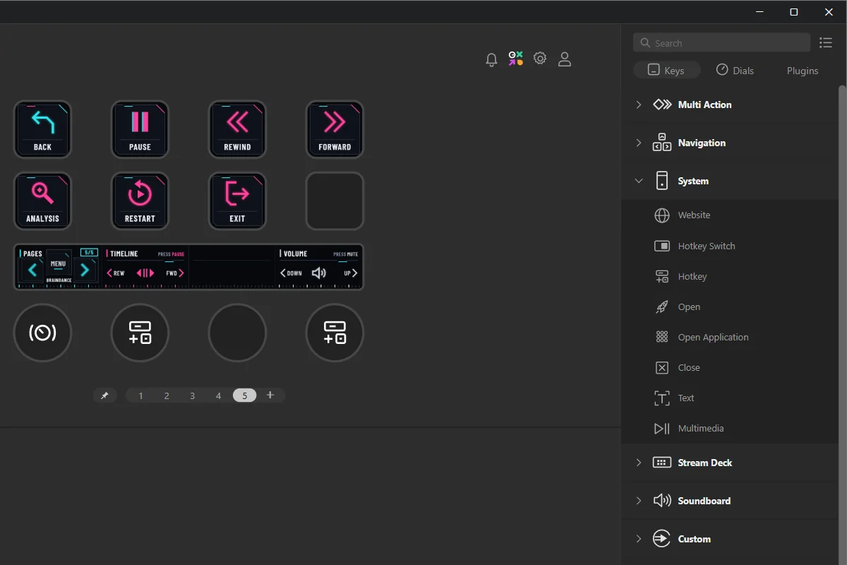Select the second dial with hotkey icon
Image resolution: width=847 pixels, height=565 pixels.
[140, 333]
